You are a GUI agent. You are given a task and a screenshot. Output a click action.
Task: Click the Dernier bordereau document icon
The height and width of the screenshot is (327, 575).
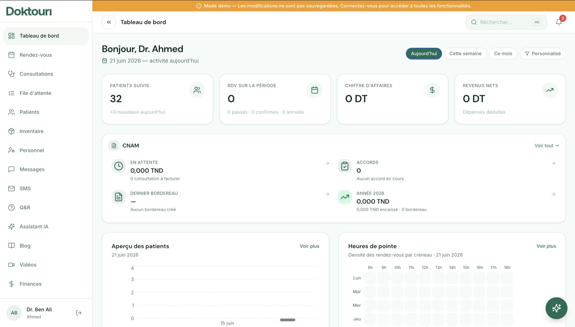coord(119,197)
